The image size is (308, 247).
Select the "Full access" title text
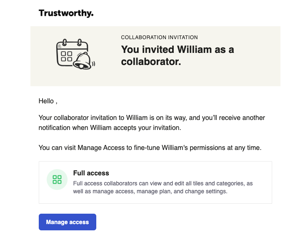(91, 173)
